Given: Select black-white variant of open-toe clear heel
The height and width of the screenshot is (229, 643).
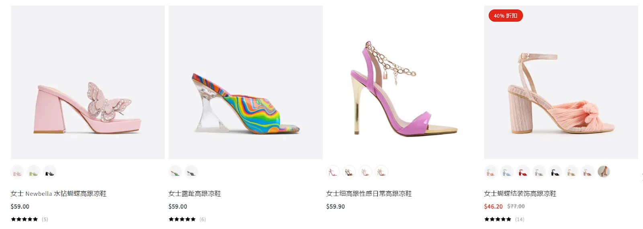Looking at the screenshot, I should click(x=191, y=172).
